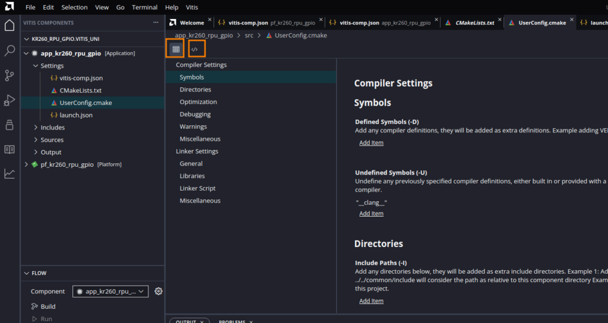Close the UserConfig.cmake tab

[572, 20]
